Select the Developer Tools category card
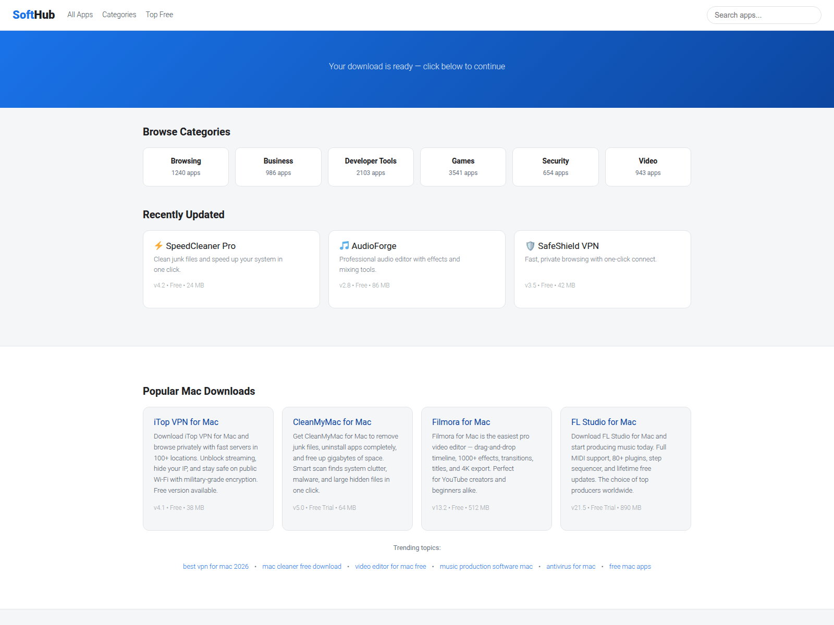Screen dimensions: 834x625 click(371, 167)
